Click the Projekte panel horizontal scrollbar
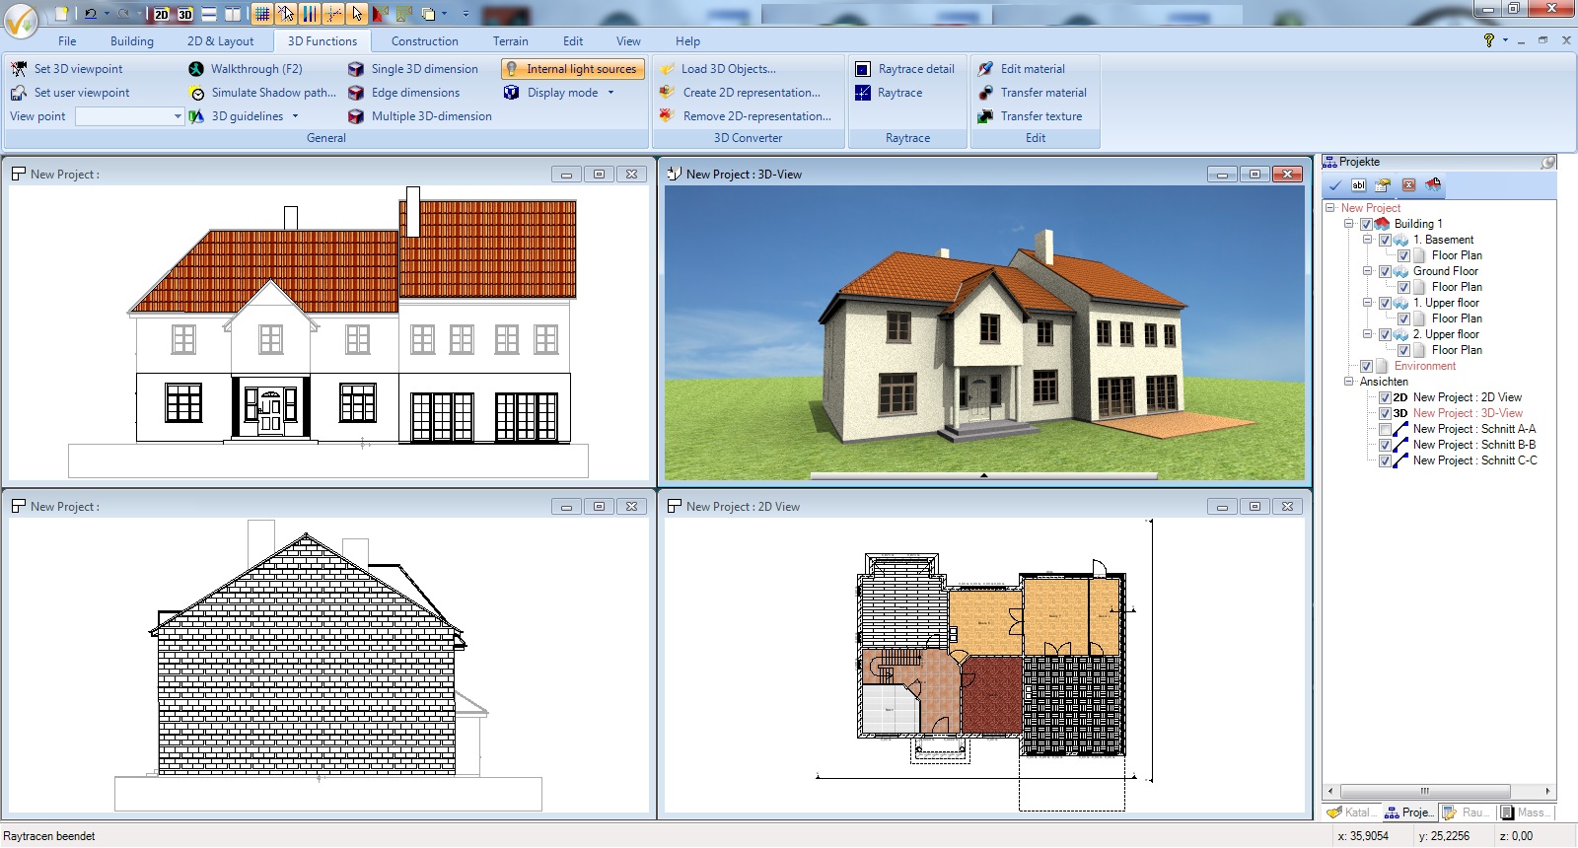 tap(1424, 791)
